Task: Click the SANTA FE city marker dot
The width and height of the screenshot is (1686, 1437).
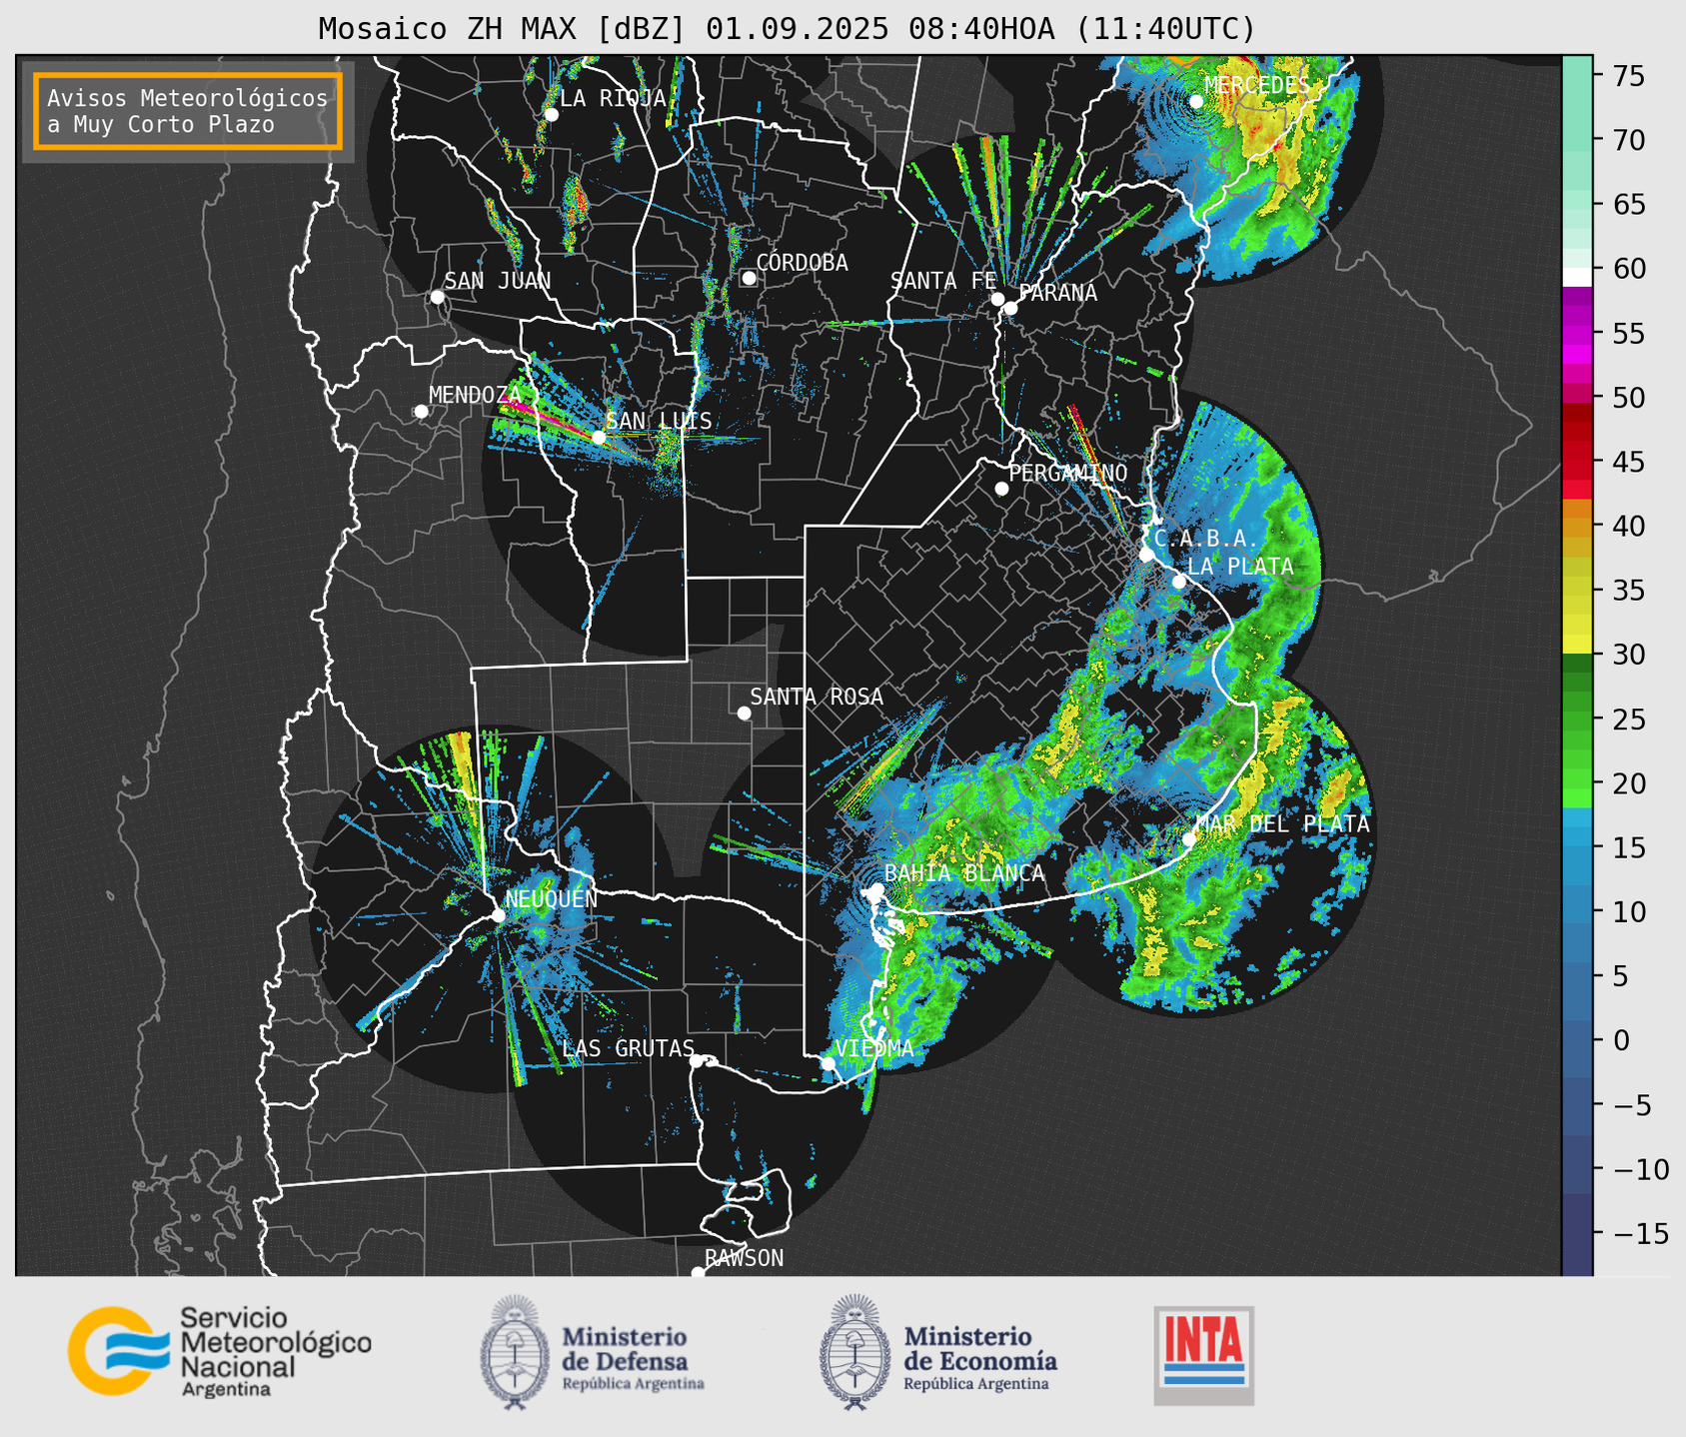Action: click(997, 299)
